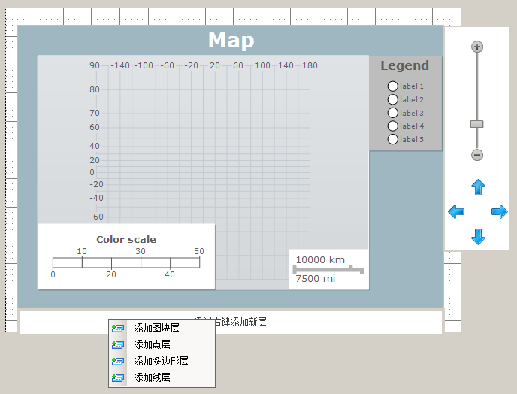517x394 pixels.
Task: Click the icon beside 添加点层
Action: [118, 345]
